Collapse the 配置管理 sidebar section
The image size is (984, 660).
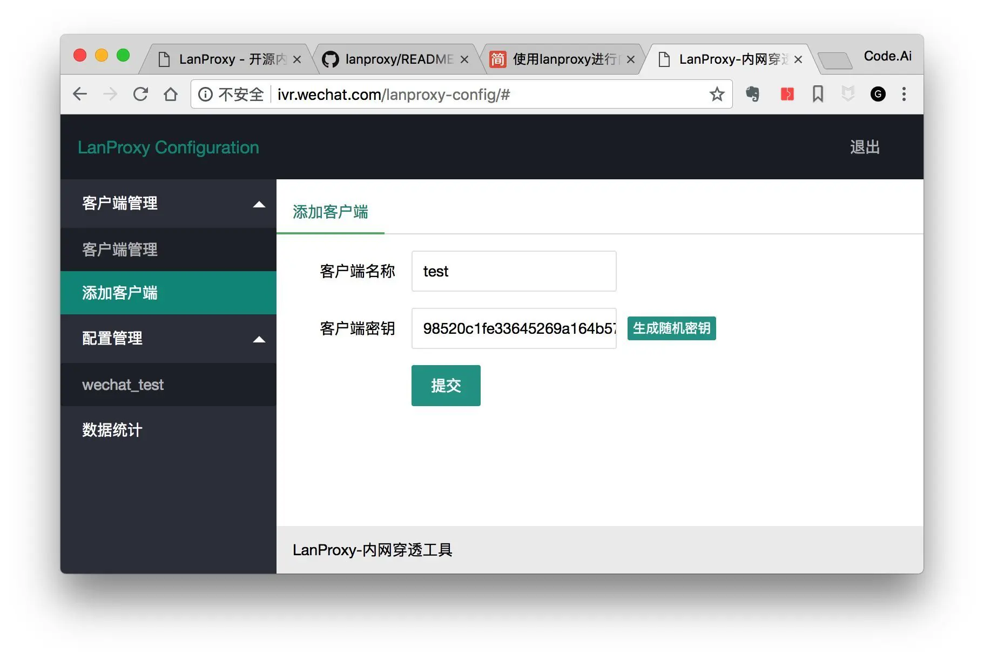click(x=259, y=339)
